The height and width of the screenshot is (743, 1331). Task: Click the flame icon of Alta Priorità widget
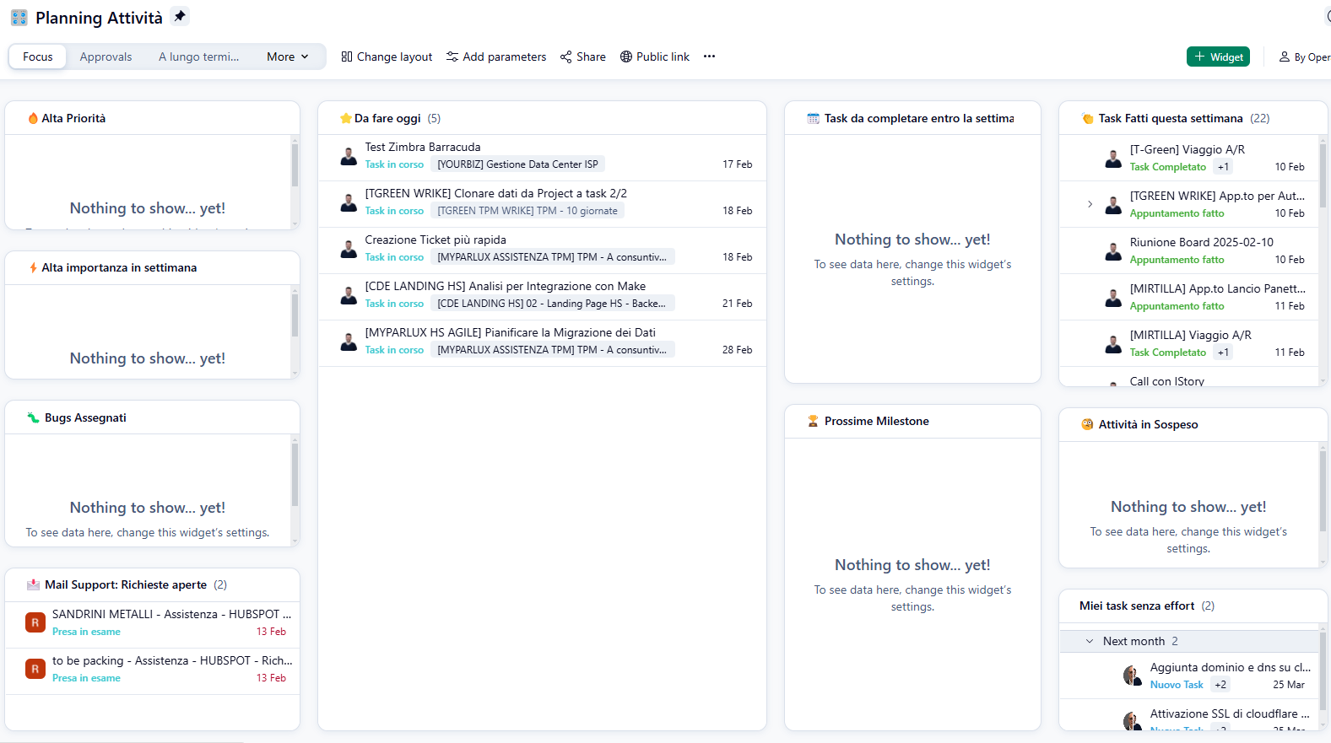(x=33, y=118)
